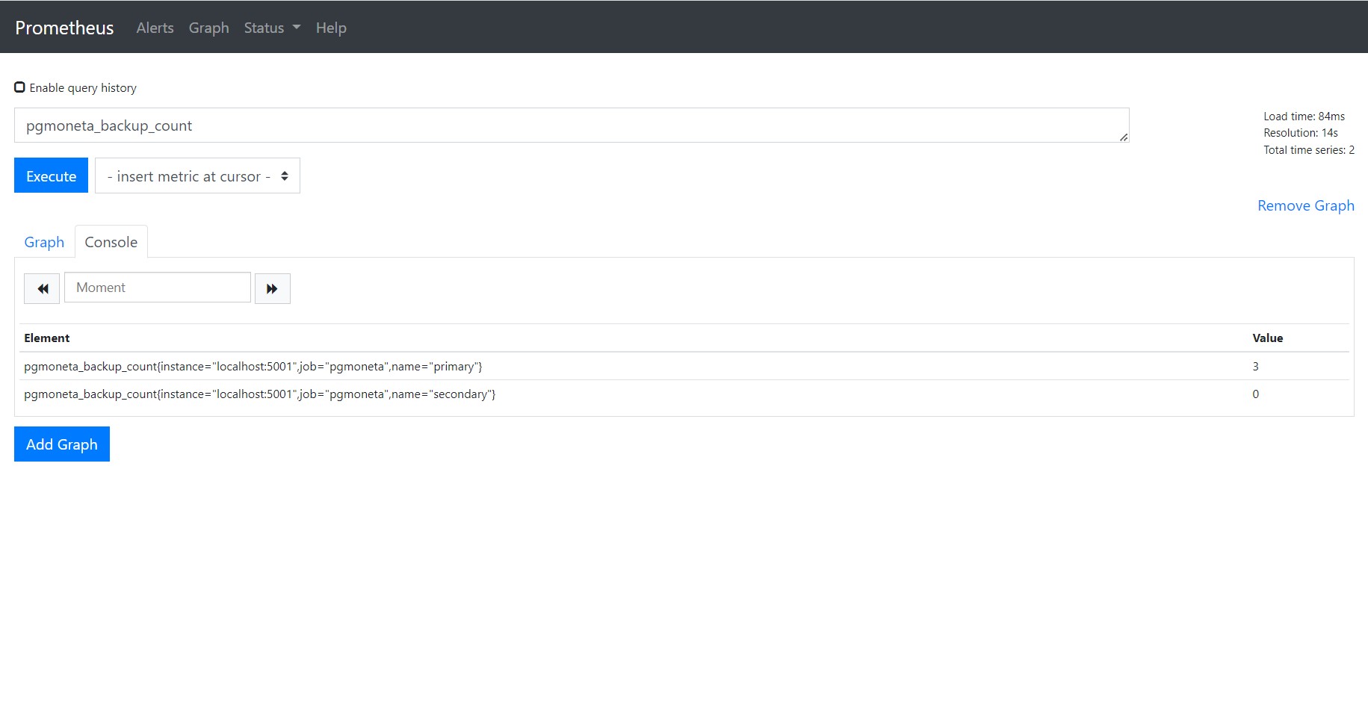1368x711 pixels.
Task: Open the Status dropdown menu
Action: (x=272, y=28)
